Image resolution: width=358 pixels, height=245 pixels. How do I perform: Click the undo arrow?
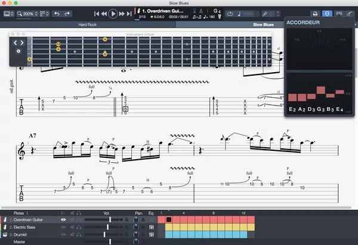tap(57, 14)
